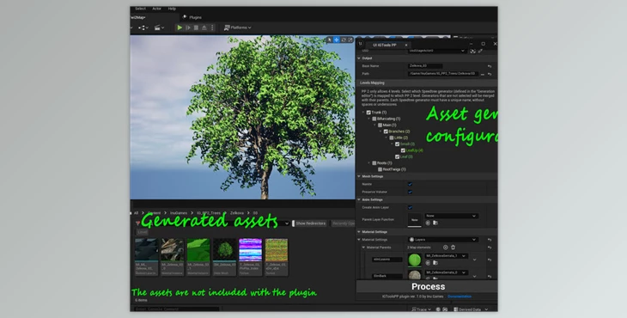Collapse the Trunk tree node
Viewport: 627px width, 318px height.
(x=363, y=113)
